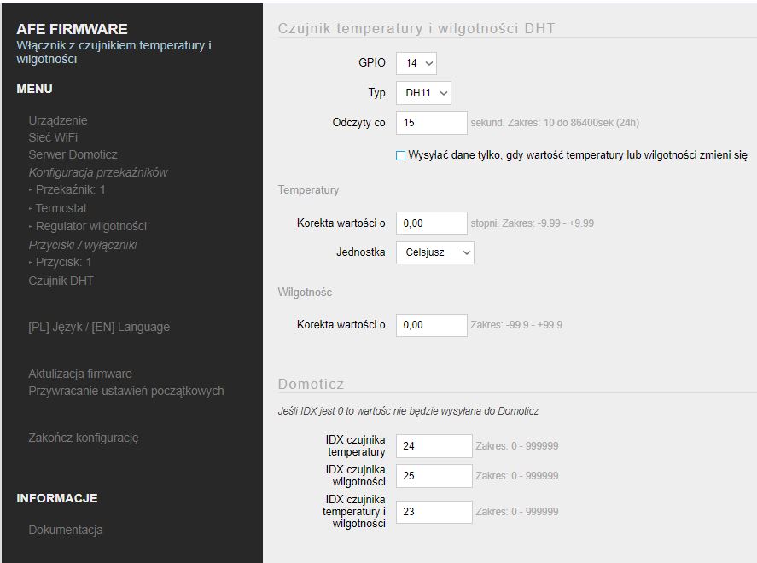Screen dimensions: 757x563
Task: Click the Konfiguracja przekaźników heading
Action: (98, 172)
